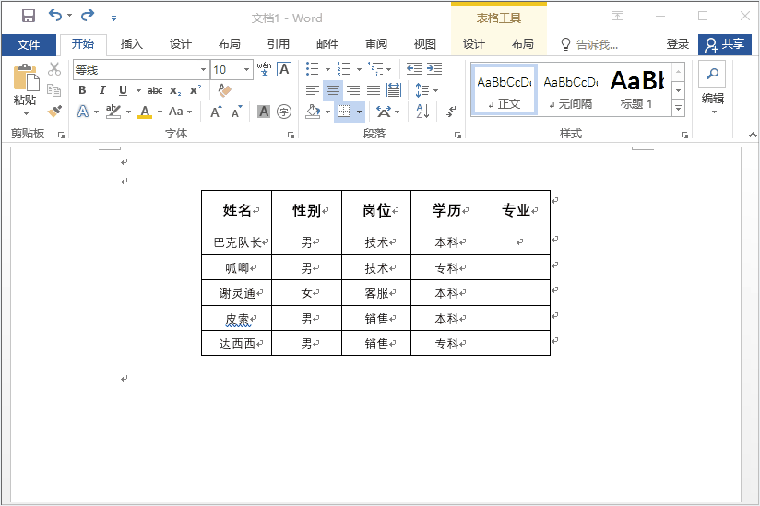Cut selection with the scissors icon
760x506 pixels.
54,69
